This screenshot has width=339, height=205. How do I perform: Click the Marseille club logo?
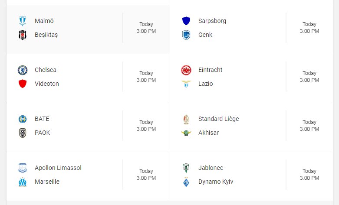point(23,182)
